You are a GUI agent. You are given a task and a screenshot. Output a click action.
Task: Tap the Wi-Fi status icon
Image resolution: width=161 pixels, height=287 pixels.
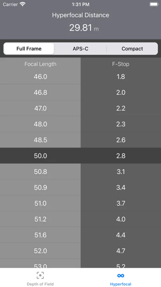coord(23,4)
